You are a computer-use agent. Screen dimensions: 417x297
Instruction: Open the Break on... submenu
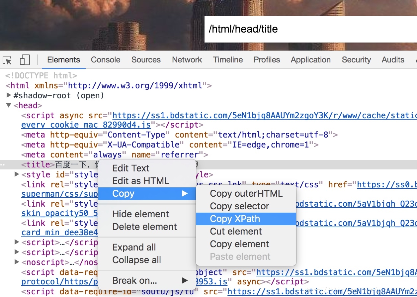(147, 280)
